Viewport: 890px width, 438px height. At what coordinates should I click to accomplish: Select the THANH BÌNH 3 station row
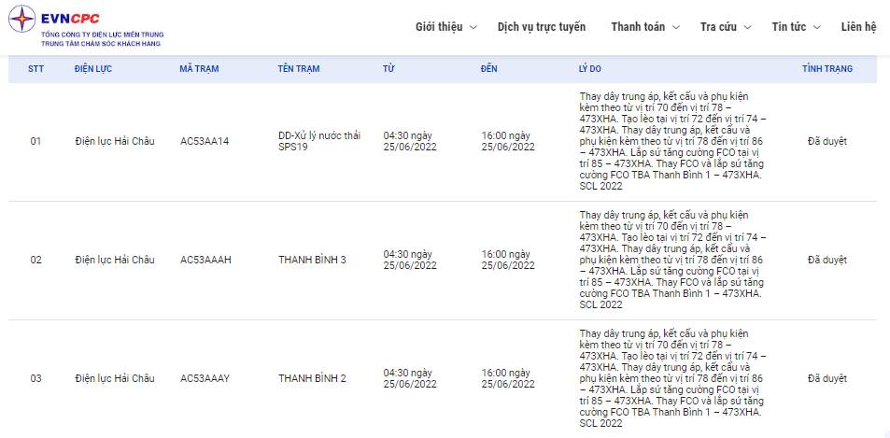pyautogui.click(x=442, y=260)
